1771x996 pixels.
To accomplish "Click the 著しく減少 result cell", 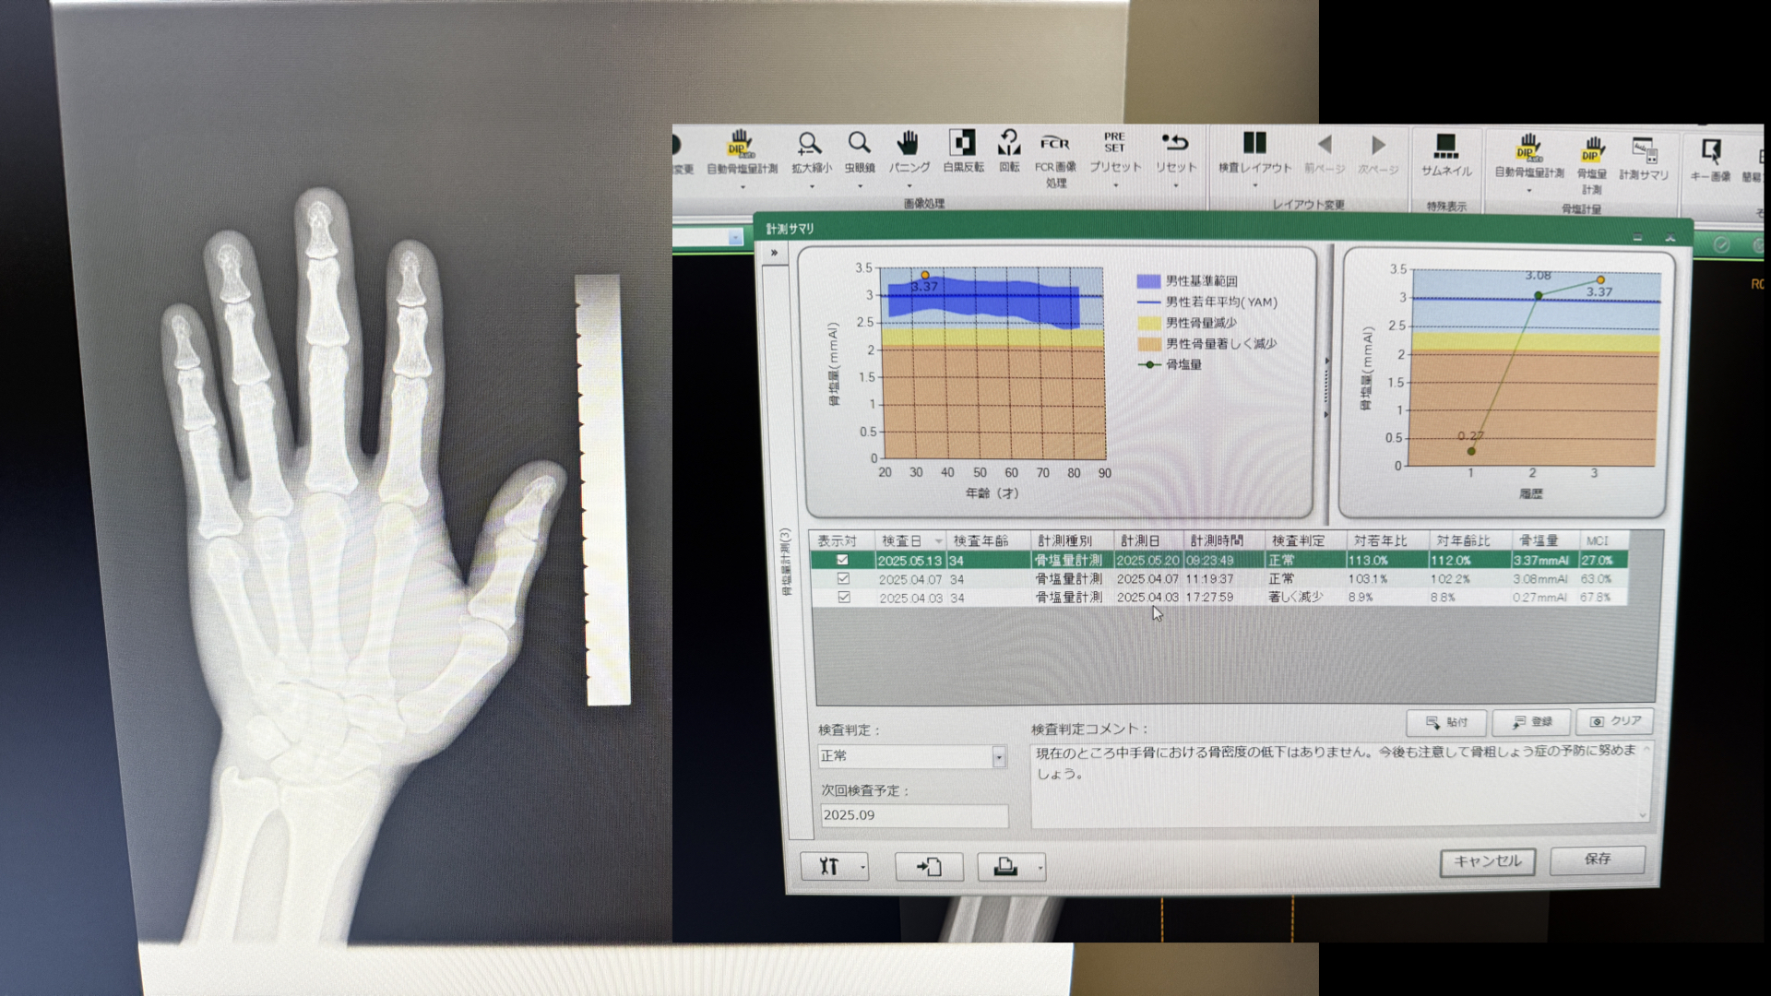I will pyautogui.click(x=1296, y=598).
